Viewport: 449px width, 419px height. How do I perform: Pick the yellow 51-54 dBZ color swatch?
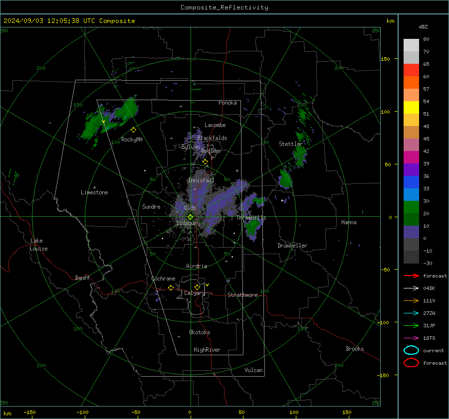point(411,107)
